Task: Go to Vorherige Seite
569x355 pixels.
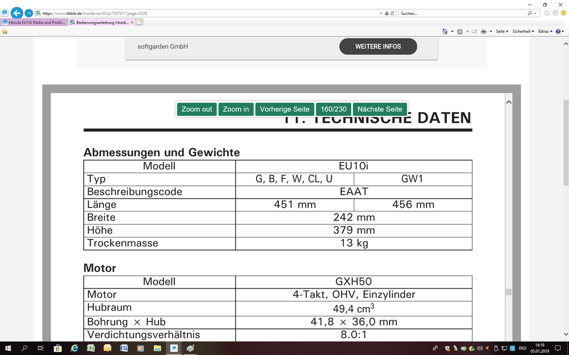Action: (284, 109)
